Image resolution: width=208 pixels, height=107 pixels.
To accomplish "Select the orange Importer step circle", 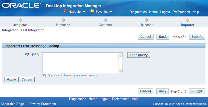I will click(188, 20).
